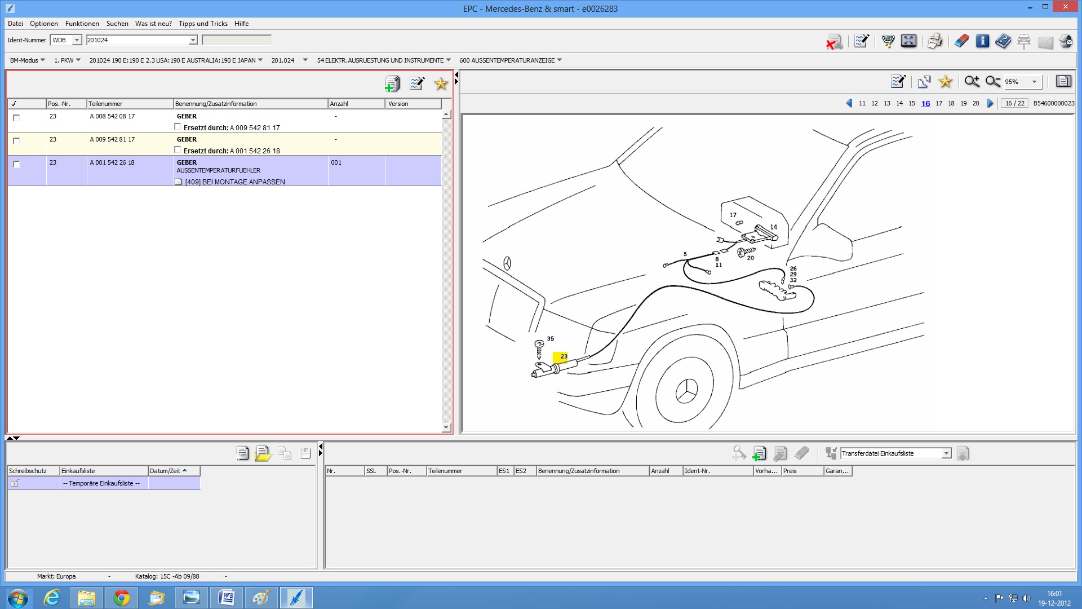Viewport: 1082px width, 609px height.
Task: Open the Was ist neu? menu
Action: tap(153, 24)
